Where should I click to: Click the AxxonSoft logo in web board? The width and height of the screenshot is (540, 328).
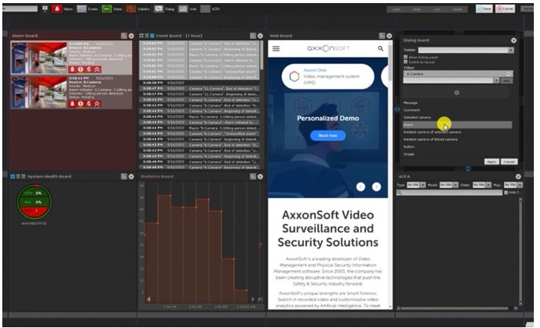pos(328,49)
